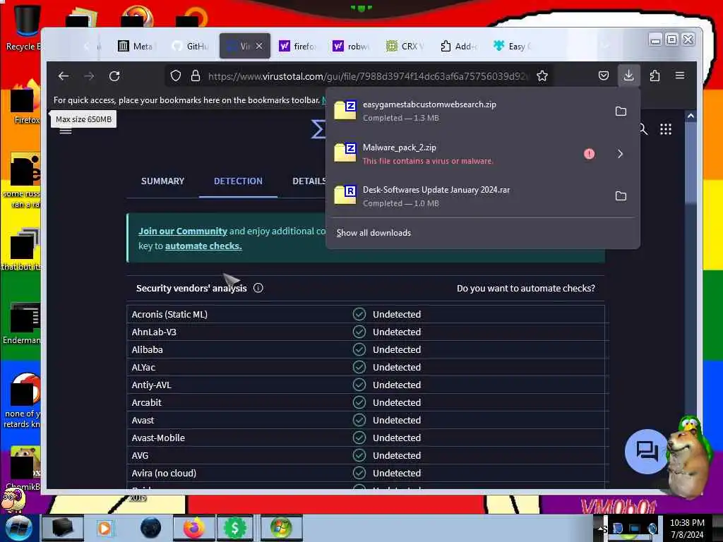Open the DETECTION tab

tap(238, 181)
